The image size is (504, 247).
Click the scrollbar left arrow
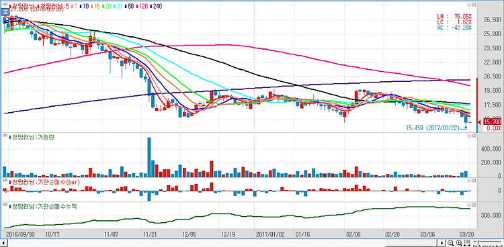4,243
